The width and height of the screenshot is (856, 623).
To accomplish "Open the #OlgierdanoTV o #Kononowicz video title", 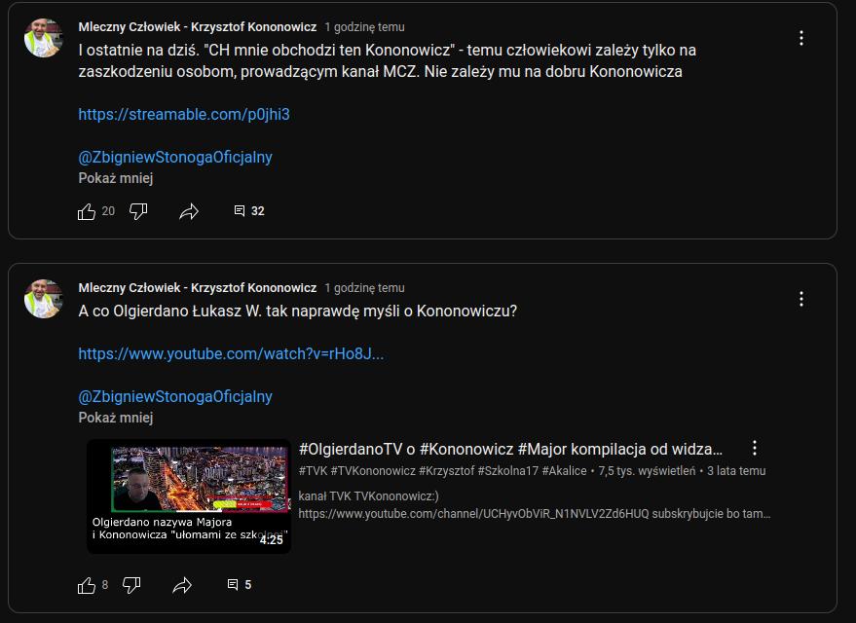I will 510,449.
